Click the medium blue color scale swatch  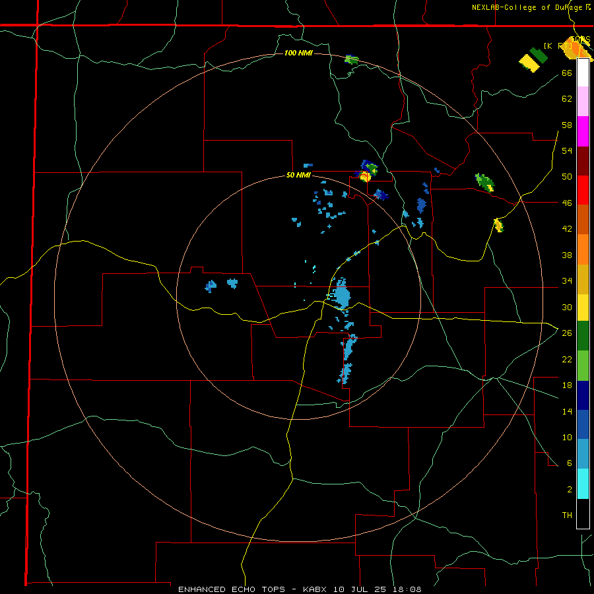(583, 424)
